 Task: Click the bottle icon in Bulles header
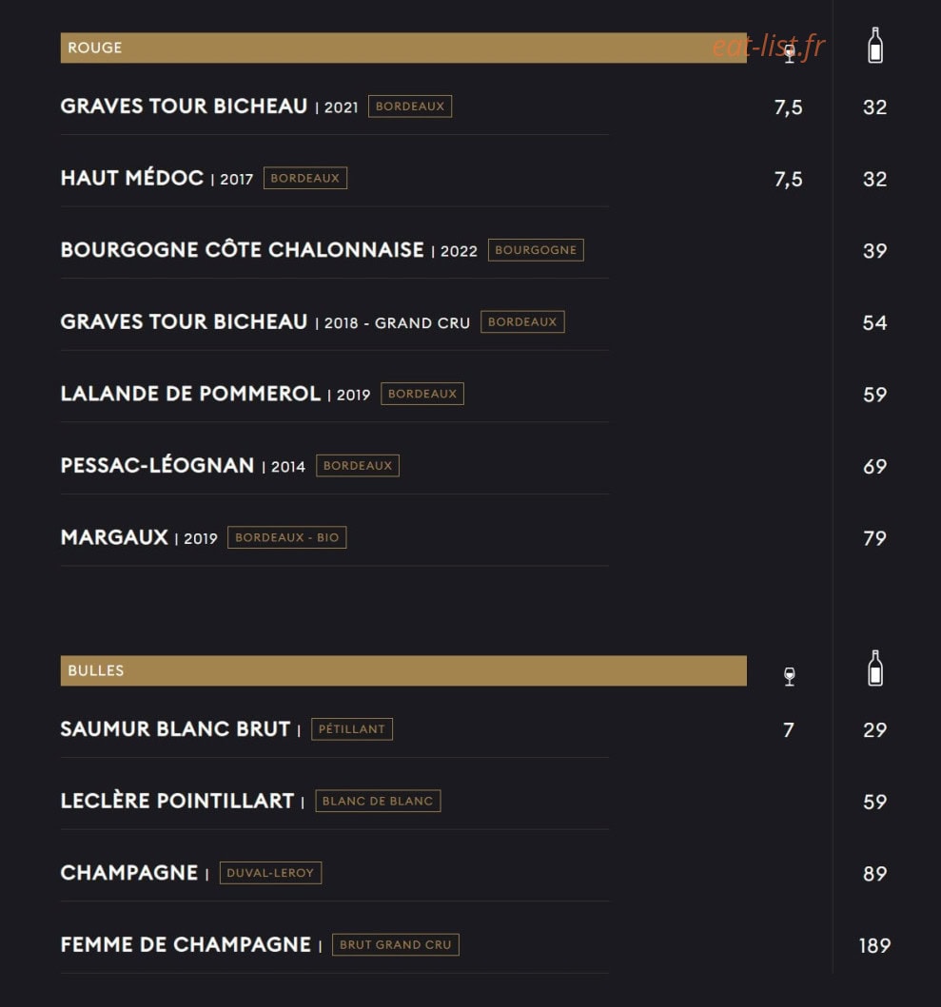point(874,668)
